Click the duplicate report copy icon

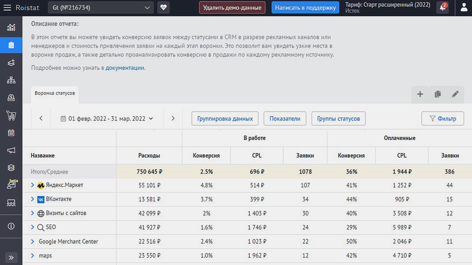pos(438,94)
